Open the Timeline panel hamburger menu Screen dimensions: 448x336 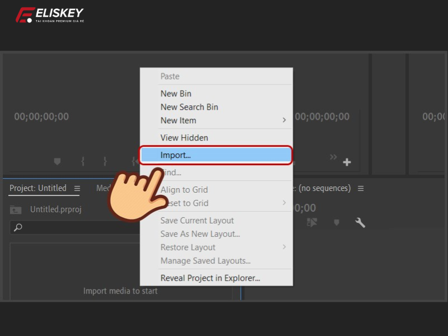(361, 189)
